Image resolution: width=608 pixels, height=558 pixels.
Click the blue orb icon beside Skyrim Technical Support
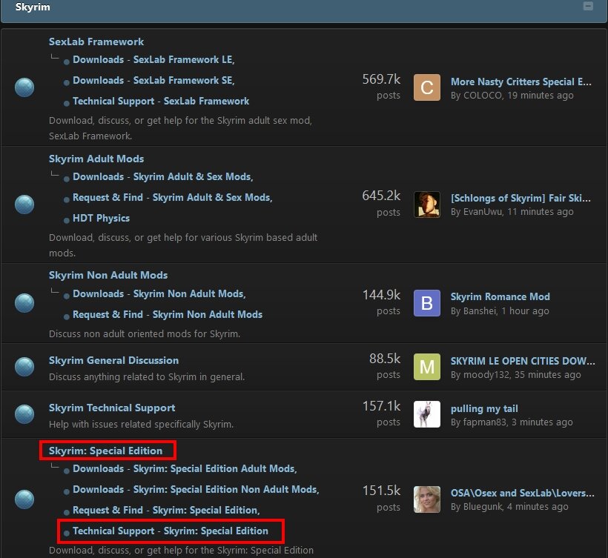pyautogui.click(x=24, y=413)
